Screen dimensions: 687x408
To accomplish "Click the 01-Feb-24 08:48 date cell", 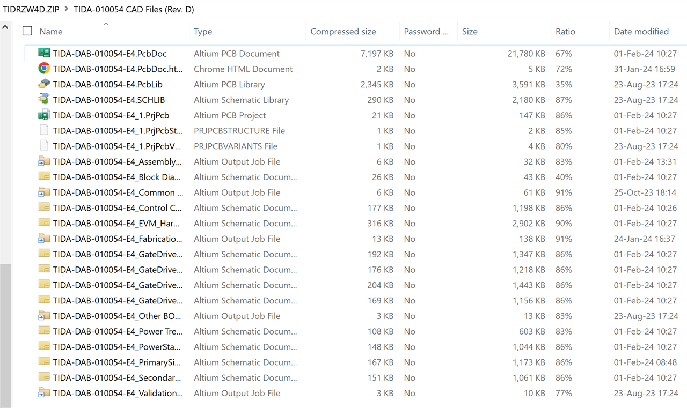I will [645, 362].
